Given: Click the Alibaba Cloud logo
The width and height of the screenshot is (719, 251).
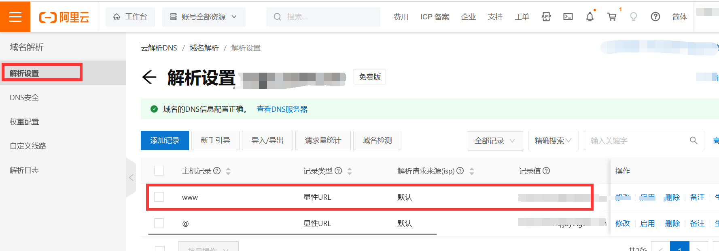Looking at the screenshot, I should (64, 17).
